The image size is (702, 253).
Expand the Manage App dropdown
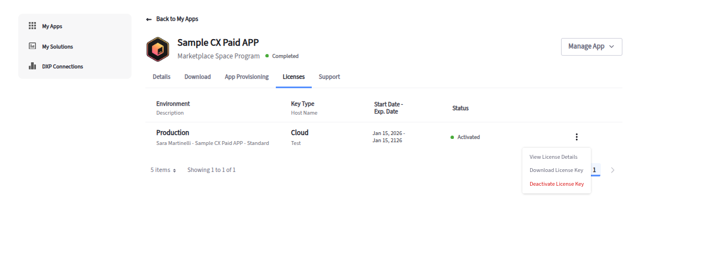(591, 47)
